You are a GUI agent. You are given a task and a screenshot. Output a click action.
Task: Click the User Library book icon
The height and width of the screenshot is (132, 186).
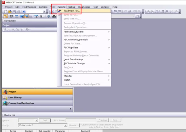coord(5,97)
